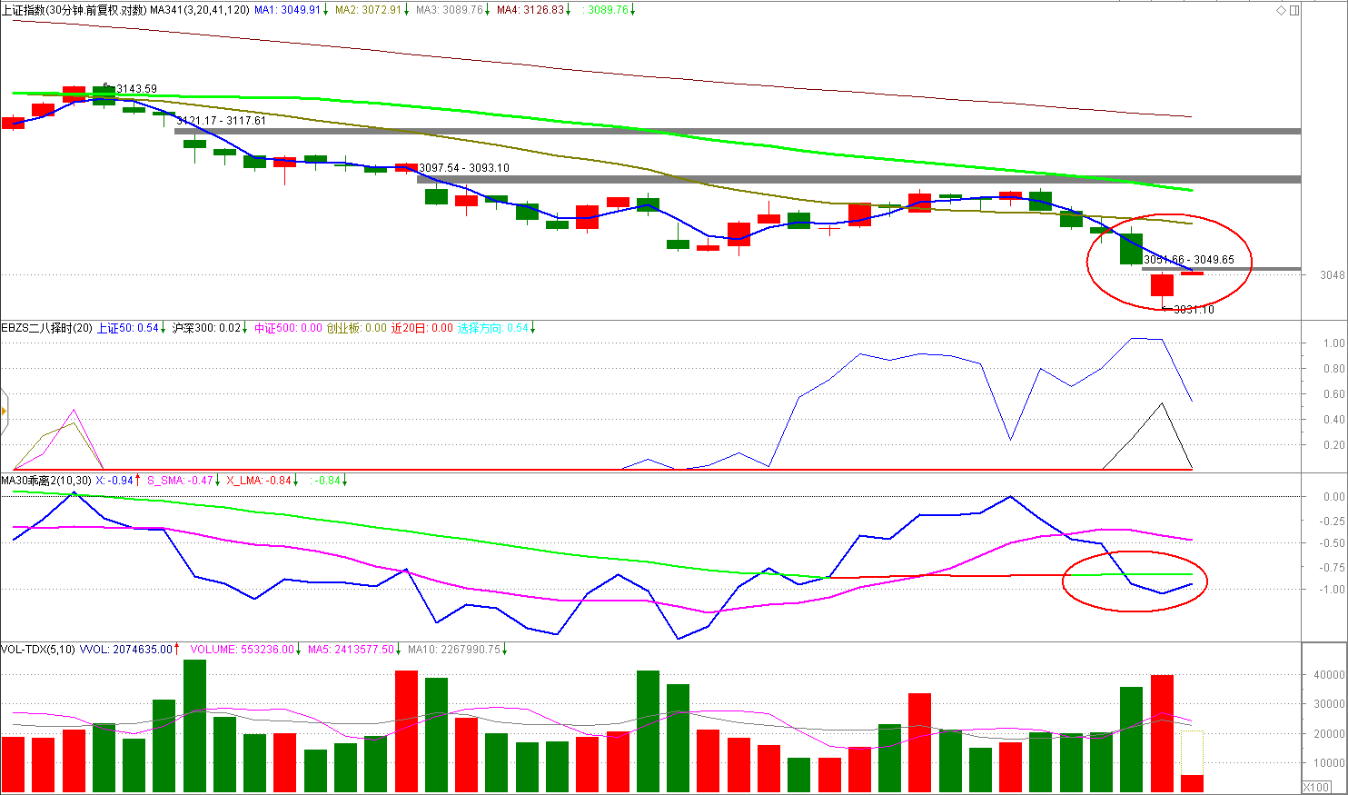This screenshot has width=1348, height=795.
Task: Click the last red candlestick near 3049
Action: pos(1192,273)
